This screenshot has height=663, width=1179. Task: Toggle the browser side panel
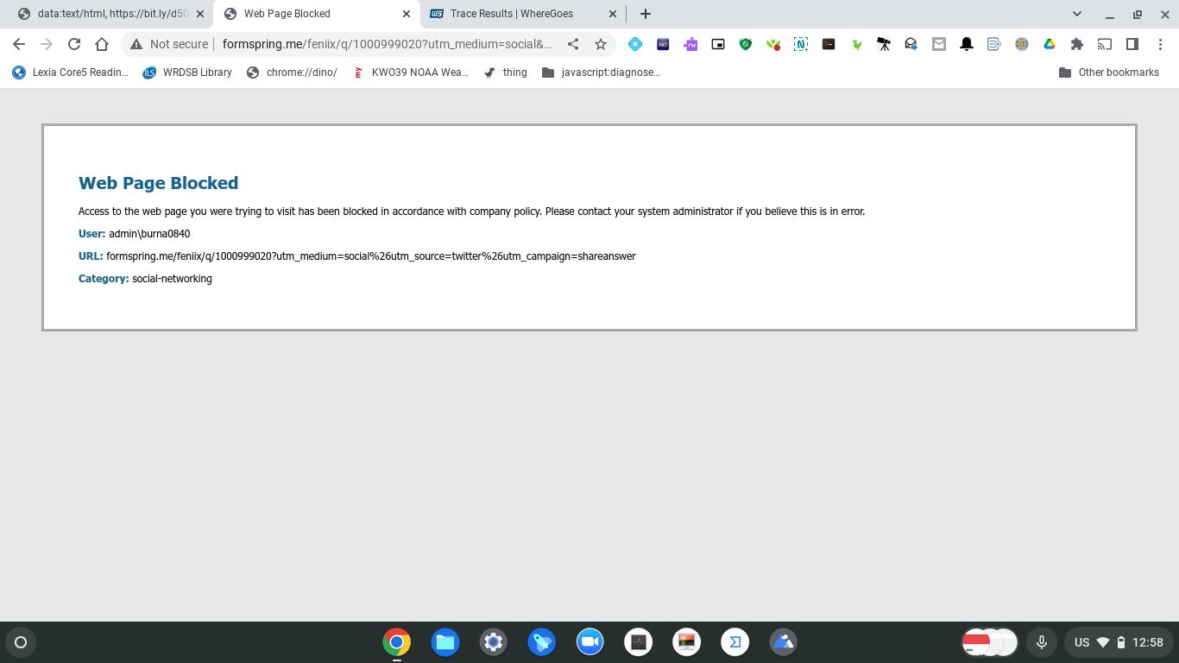(1132, 44)
